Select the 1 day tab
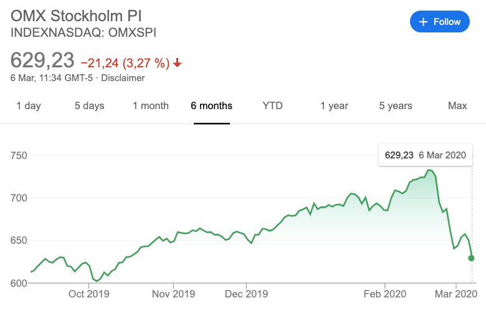Viewport: 486px width, 313px height. click(x=29, y=106)
